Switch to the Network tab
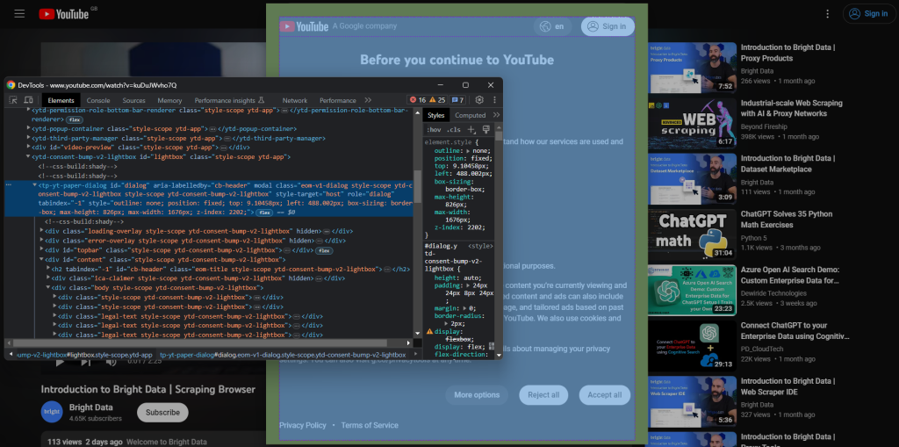 click(295, 100)
